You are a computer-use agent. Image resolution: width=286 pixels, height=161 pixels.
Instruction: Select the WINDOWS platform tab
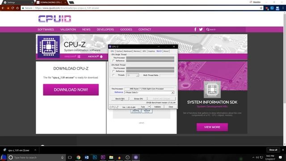pos(72,57)
